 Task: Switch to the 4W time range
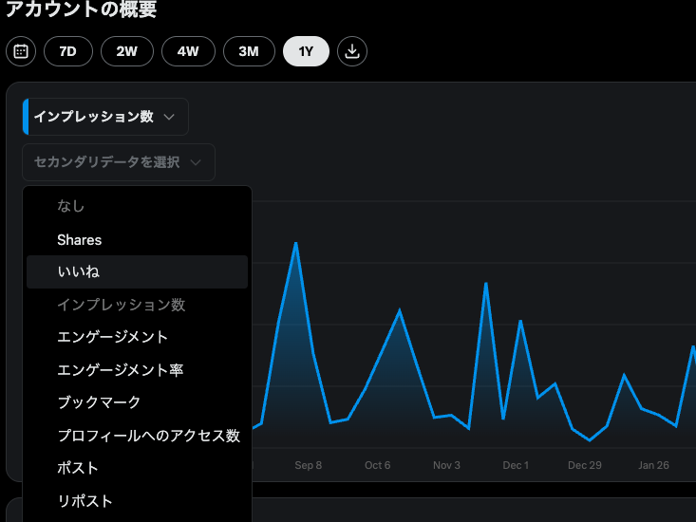(188, 51)
